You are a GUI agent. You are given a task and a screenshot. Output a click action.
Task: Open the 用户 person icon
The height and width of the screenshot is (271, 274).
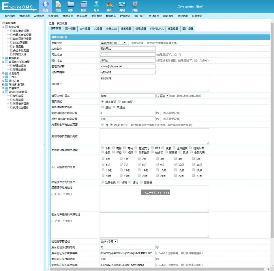(x=96, y=4)
